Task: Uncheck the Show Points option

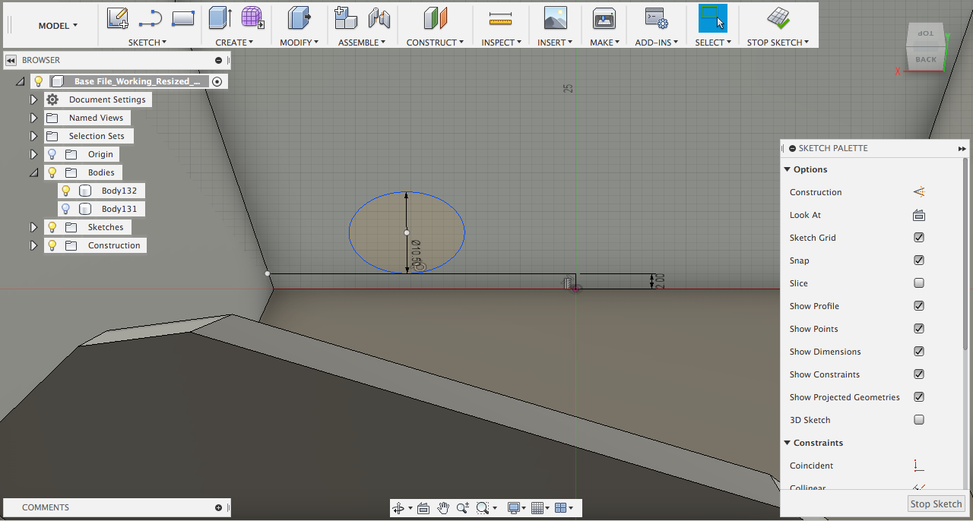Action: click(x=919, y=329)
